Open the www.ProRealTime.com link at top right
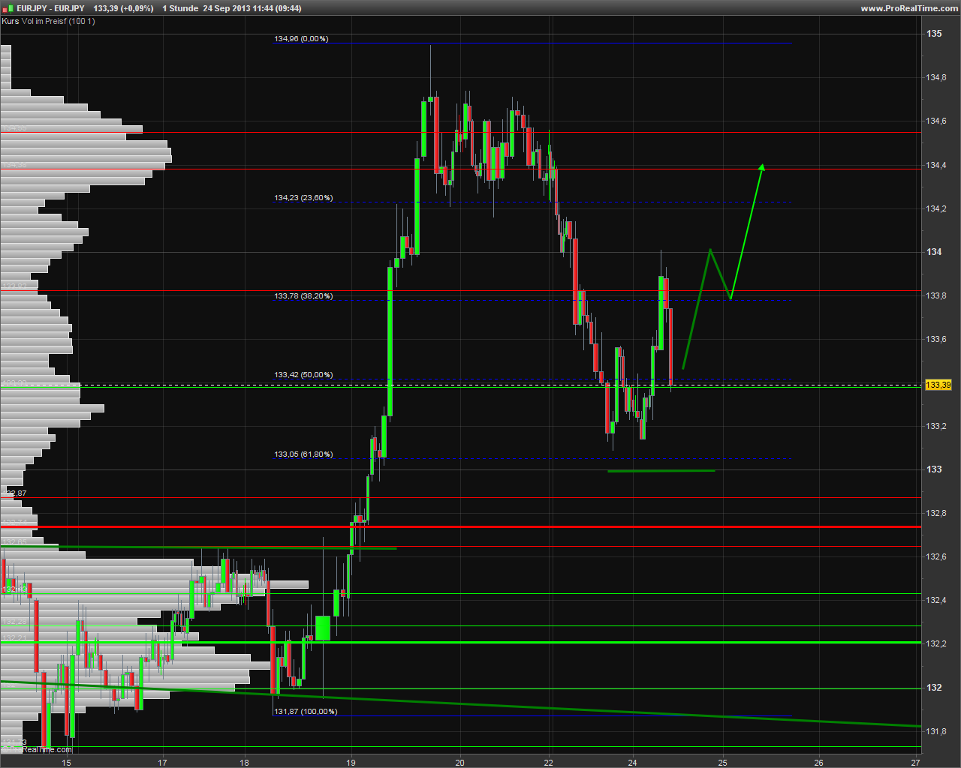Image resolution: width=961 pixels, height=768 pixels. tap(909, 8)
